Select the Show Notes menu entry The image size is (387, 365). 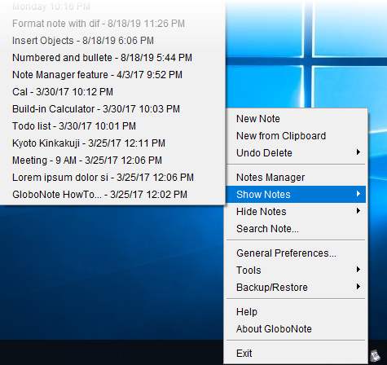tap(296, 195)
